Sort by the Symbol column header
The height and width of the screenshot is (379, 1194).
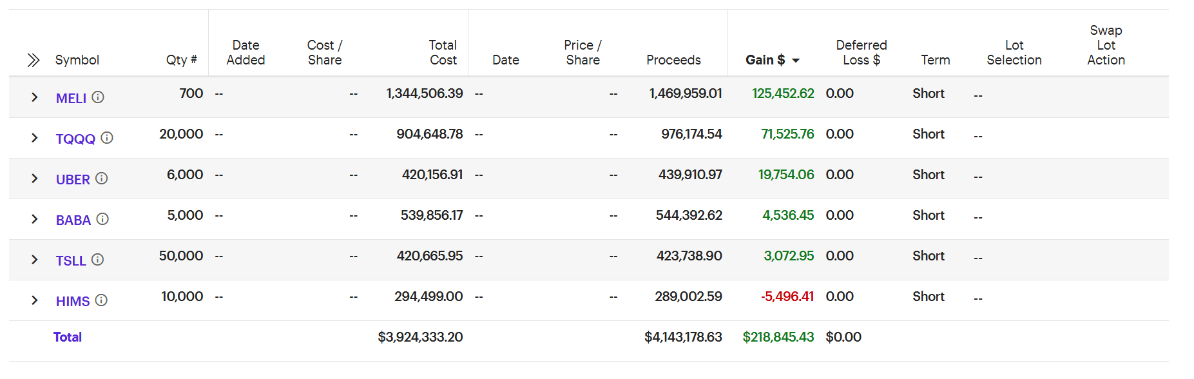pos(77,60)
